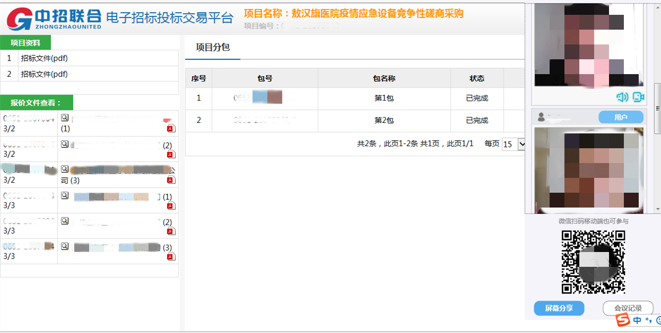This screenshot has height=333, width=661.
Task: Click the 项目资料 section header
Action: click(x=25, y=43)
